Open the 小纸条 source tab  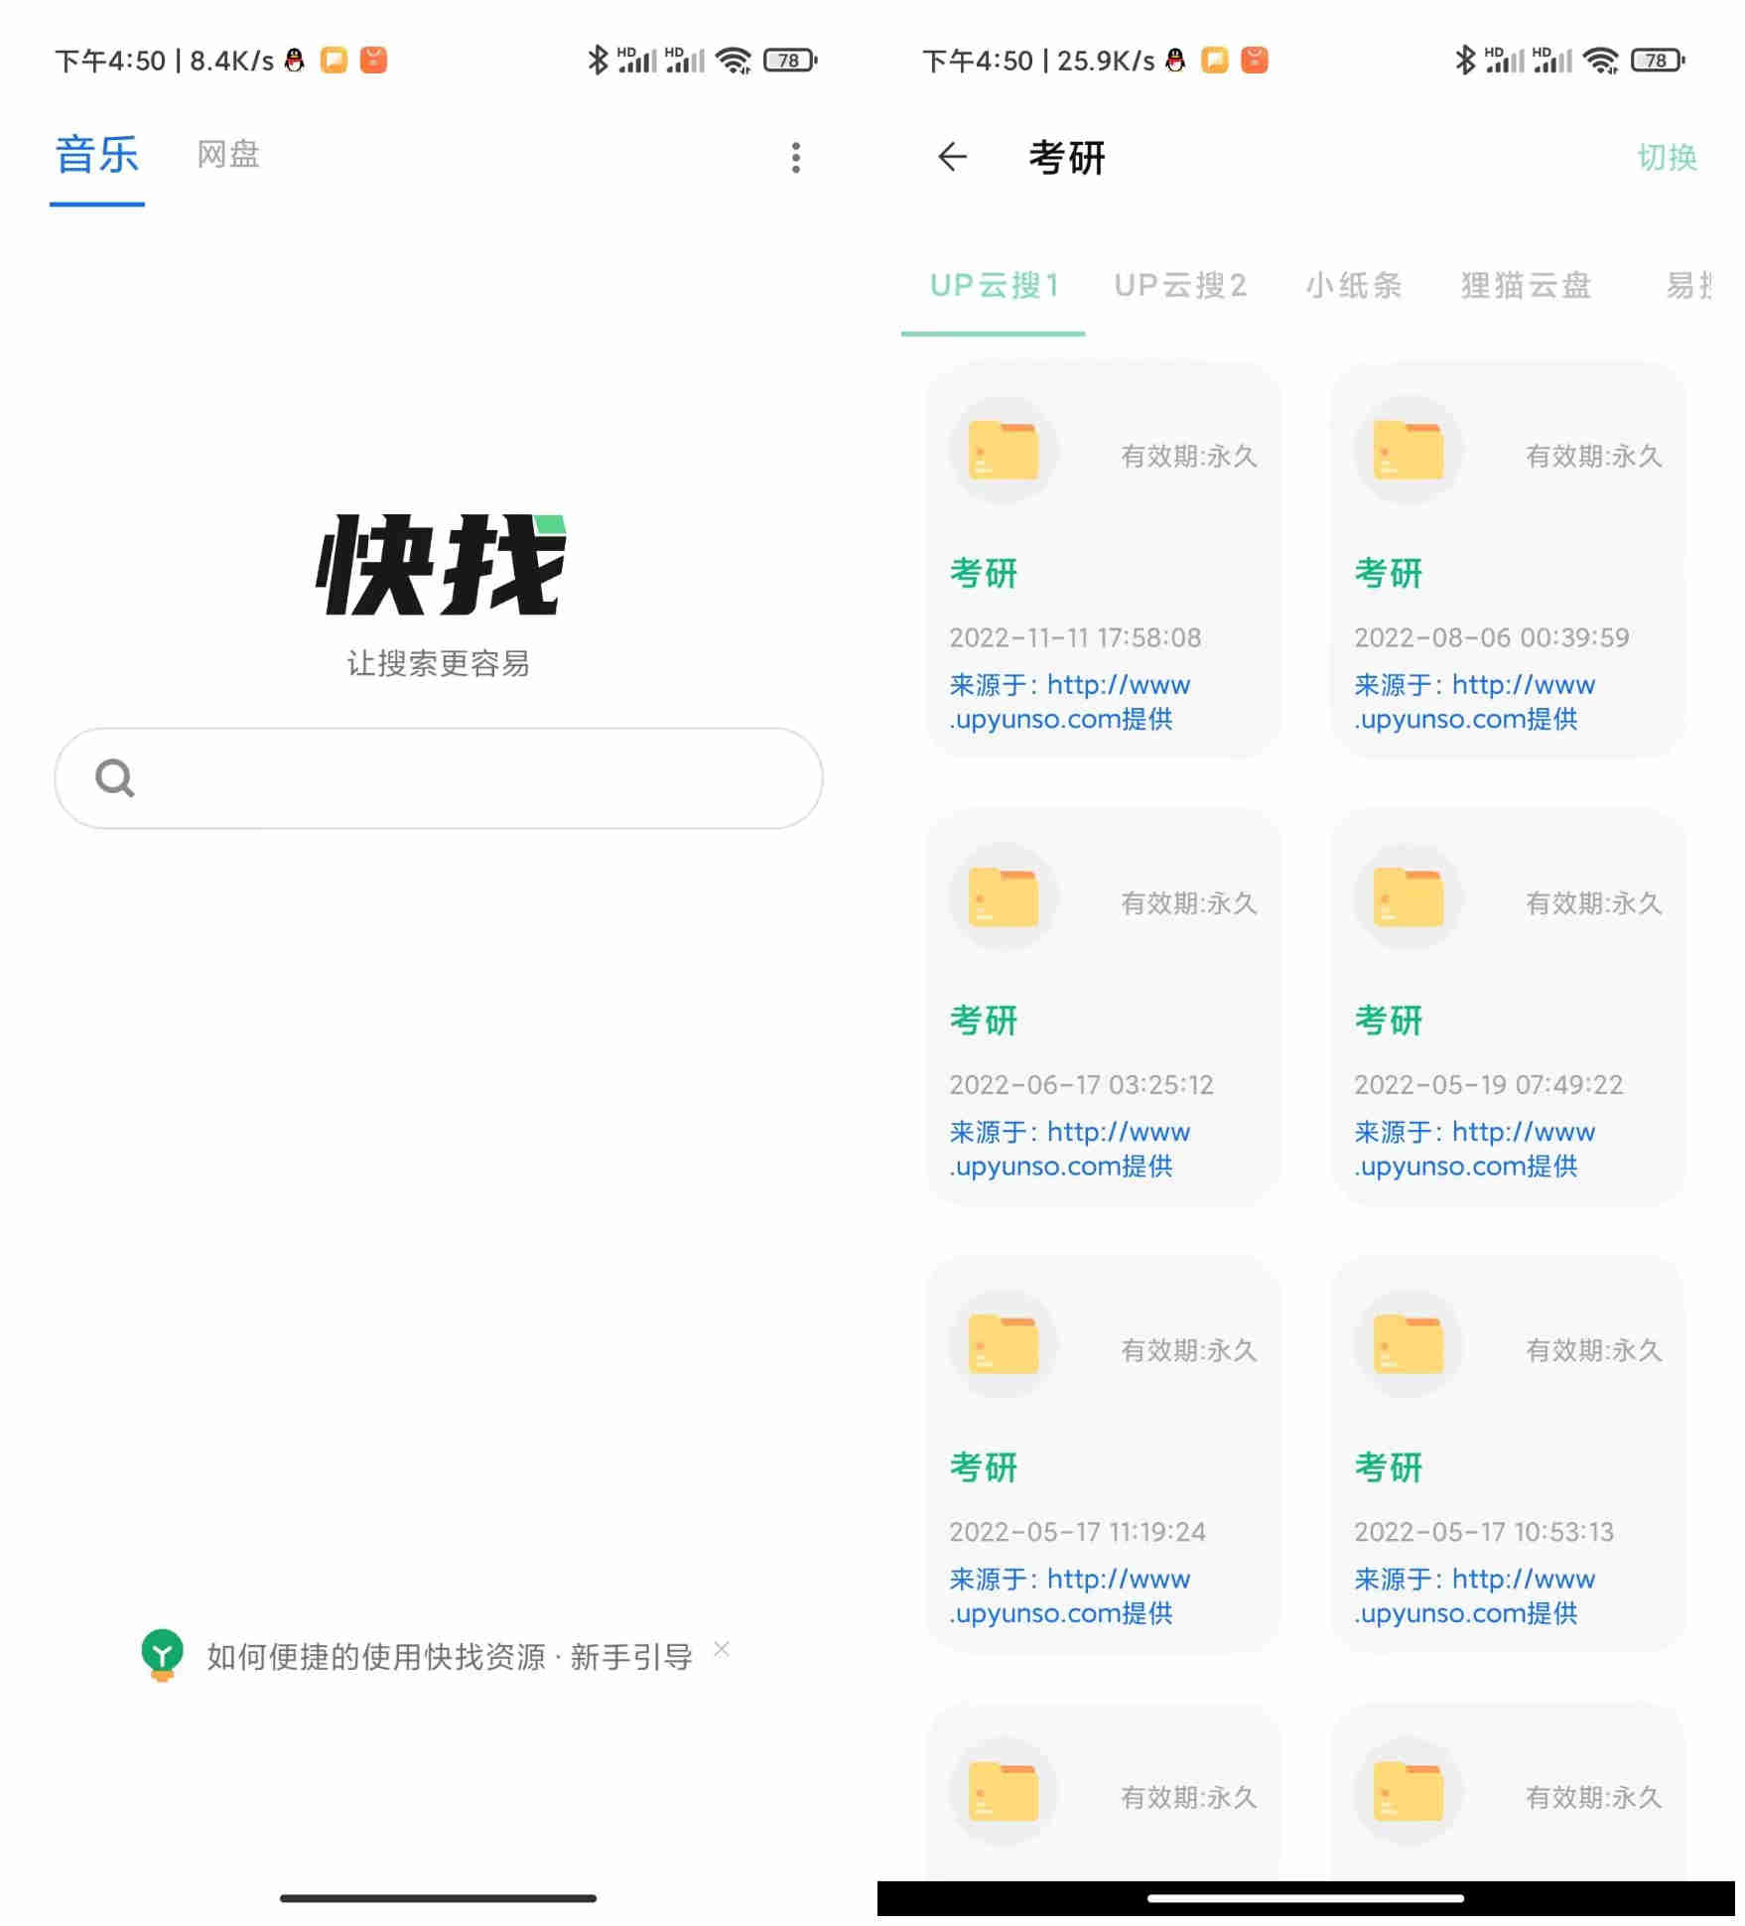tap(1356, 287)
